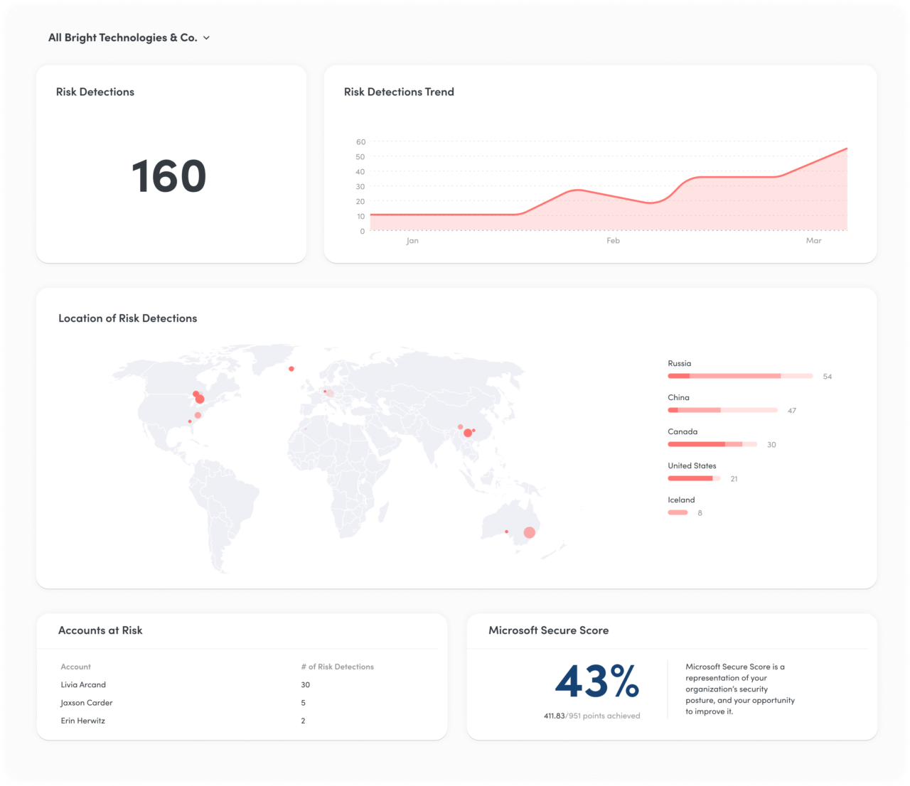Click the 160 Risk Detections total

(168, 178)
